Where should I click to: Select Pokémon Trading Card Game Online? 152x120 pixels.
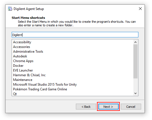pos(40,89)
